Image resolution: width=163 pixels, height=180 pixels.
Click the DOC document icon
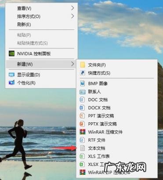pyautogui.click(x=82, y=99)
